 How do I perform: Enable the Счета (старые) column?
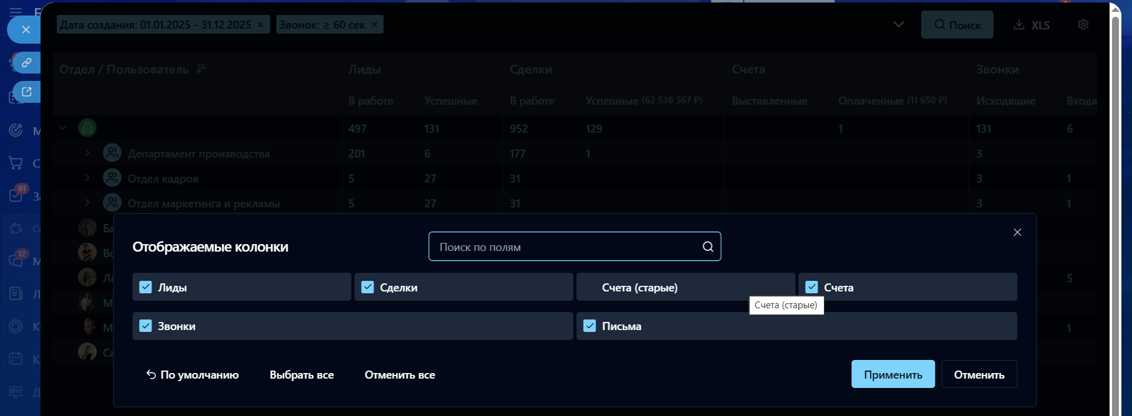[x=685, y=287]
